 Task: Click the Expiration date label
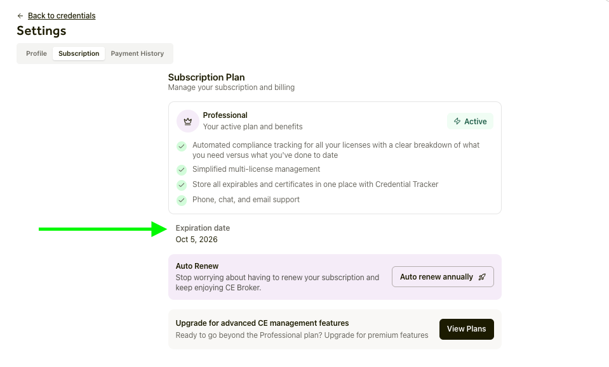tap(203, 228)
